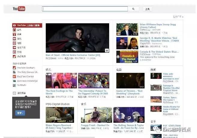Play the Game of Thrones Red Wedding thumbnail
The height and width of the screenshot is (138, 197).
[x=130, y=81]
